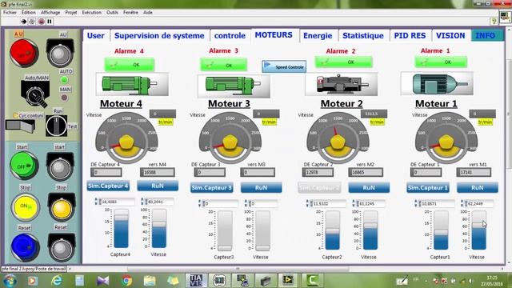The width and height of the screenshot is (512, 288).
Task: Open the Exécution menu
Action: click(x=92, y=13)
